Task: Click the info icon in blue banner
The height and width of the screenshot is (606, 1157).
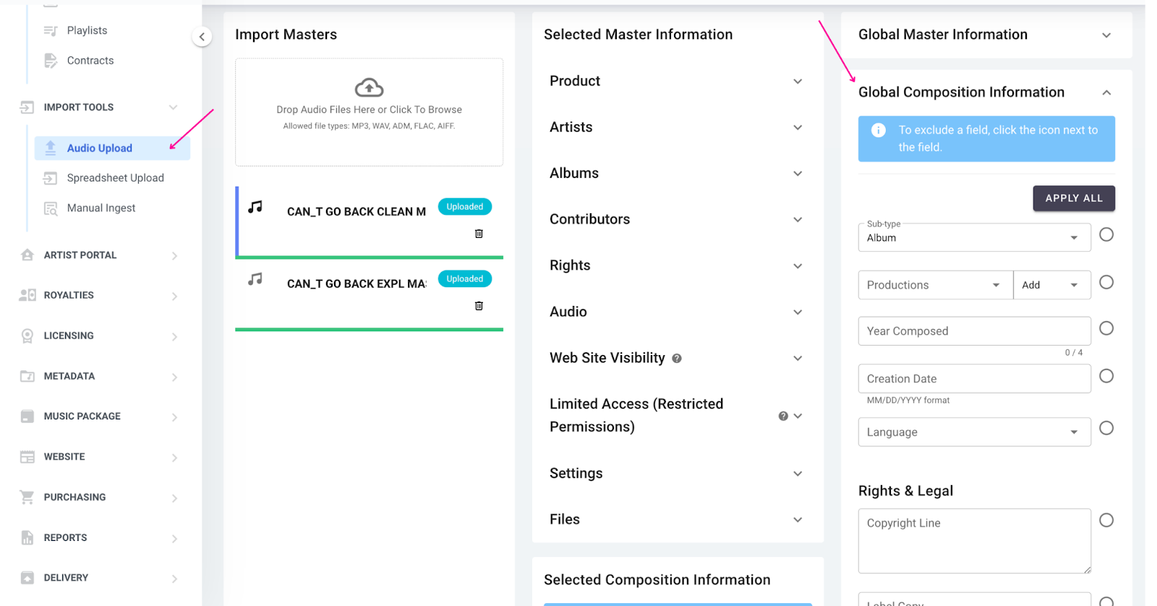Action: (879, 130)
